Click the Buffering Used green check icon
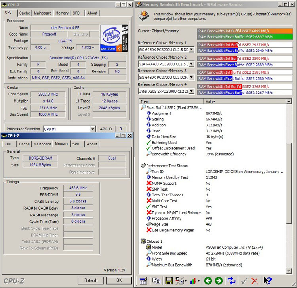This screenshot has height=288, width=297. click(x=148, y=143)
